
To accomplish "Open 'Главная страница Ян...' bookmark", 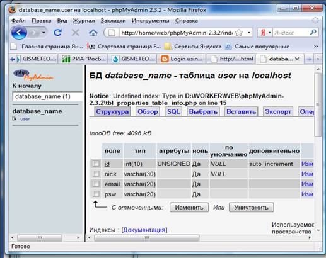I will [x=47, y=47].
